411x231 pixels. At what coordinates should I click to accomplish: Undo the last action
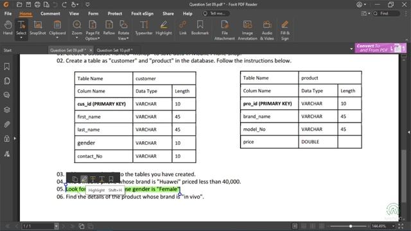[x=55, y=4]
